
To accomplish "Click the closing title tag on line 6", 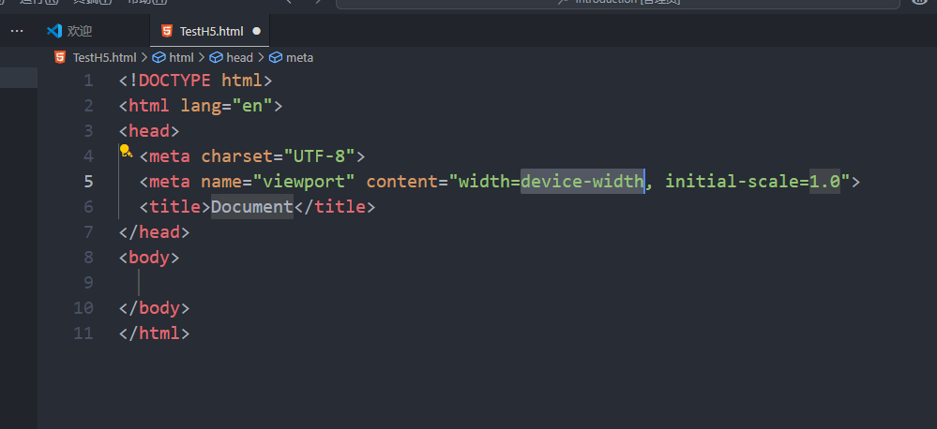I will point(335,207).
